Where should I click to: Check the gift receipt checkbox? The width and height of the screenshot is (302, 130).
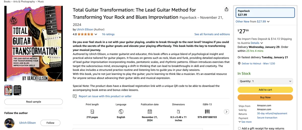(x=239, y=128)
